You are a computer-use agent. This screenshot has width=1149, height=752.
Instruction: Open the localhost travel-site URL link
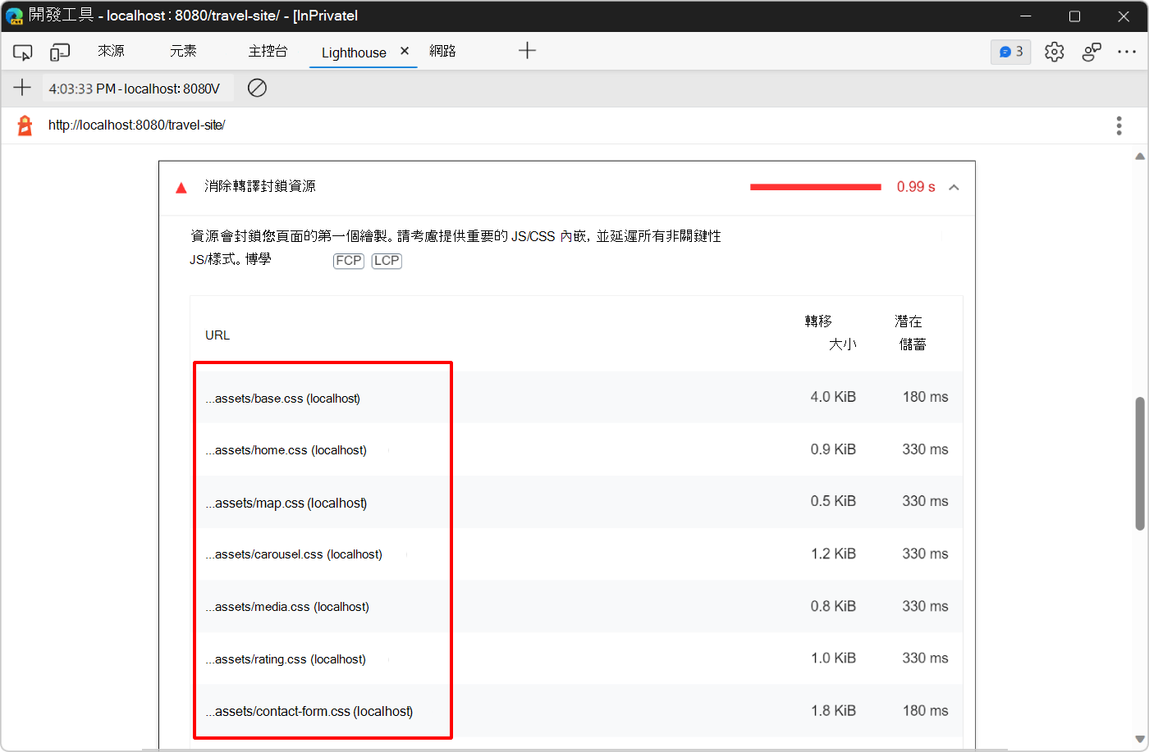137,125
